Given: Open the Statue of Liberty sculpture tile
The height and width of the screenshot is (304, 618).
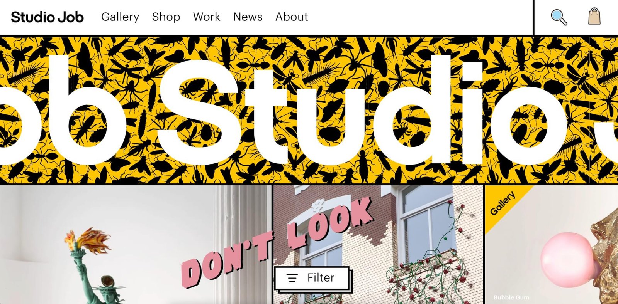Looking at the screenshot, I should [135, 245].
